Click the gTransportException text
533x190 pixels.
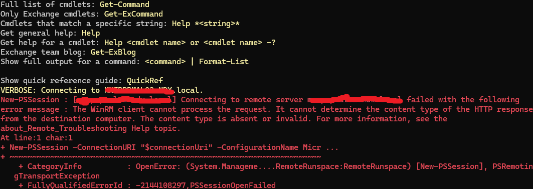tap(57, 176)
